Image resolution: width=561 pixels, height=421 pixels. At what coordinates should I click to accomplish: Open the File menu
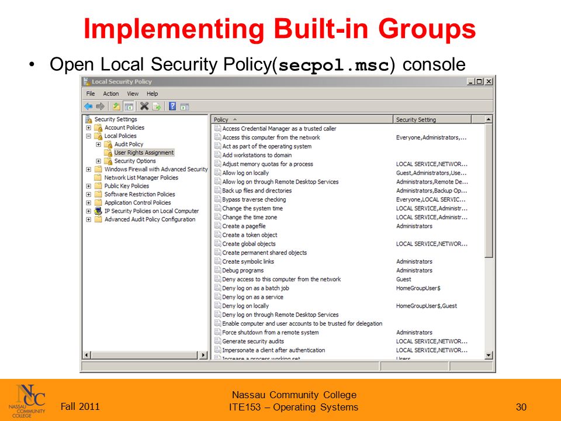(91, 94)
